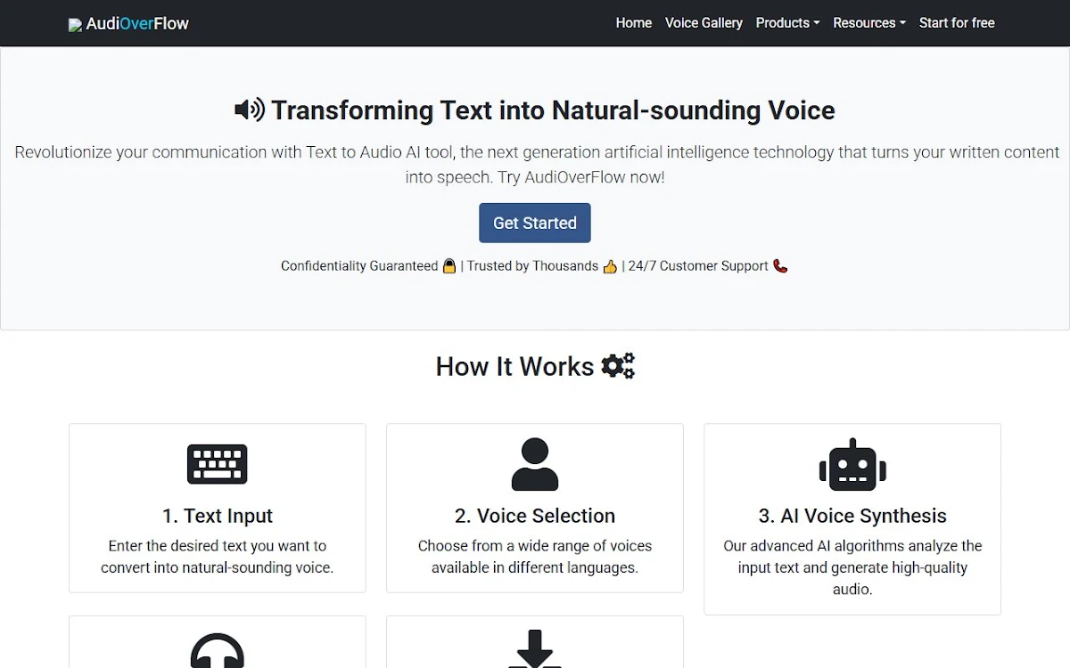The width and height of the screenshot is (1070, 668).
Task: Select the '1. Text Input' heading
Action: click(218, 516)
